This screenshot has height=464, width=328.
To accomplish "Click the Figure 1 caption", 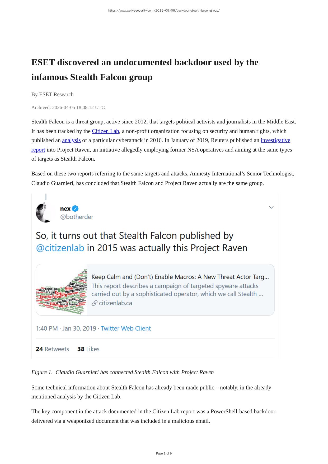I will pyautogui.click(x=122, y=372).
